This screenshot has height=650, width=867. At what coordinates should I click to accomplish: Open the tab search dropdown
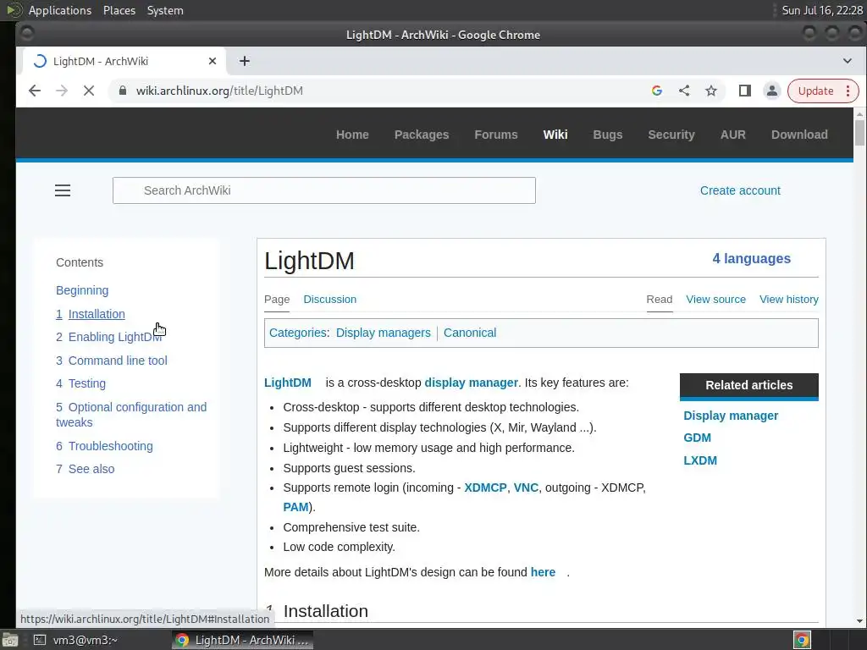847,61
